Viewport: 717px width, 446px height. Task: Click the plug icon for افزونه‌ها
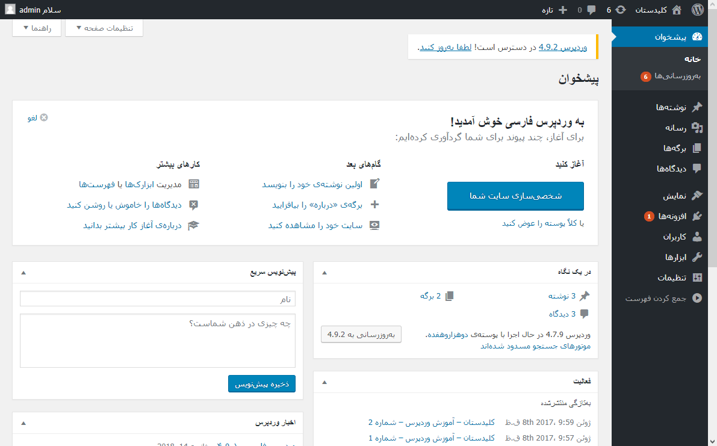(697, 216)
